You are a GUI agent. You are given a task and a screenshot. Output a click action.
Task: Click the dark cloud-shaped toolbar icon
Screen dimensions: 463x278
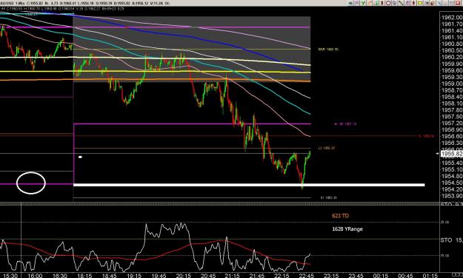[x=351, y=3]
